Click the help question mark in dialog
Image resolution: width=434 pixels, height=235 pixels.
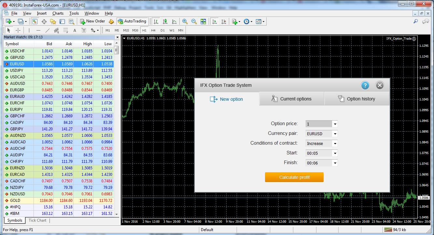pos(365,85)
